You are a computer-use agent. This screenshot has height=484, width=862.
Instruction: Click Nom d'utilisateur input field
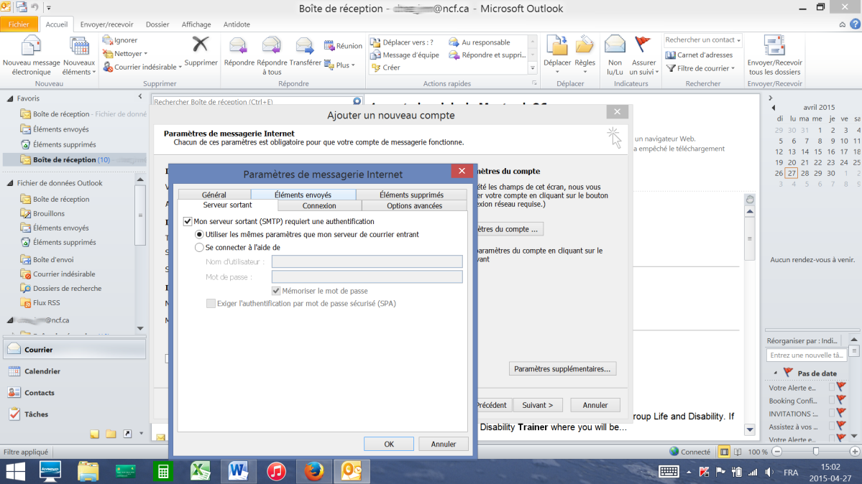pyautogui.click(x=367, y=262)
